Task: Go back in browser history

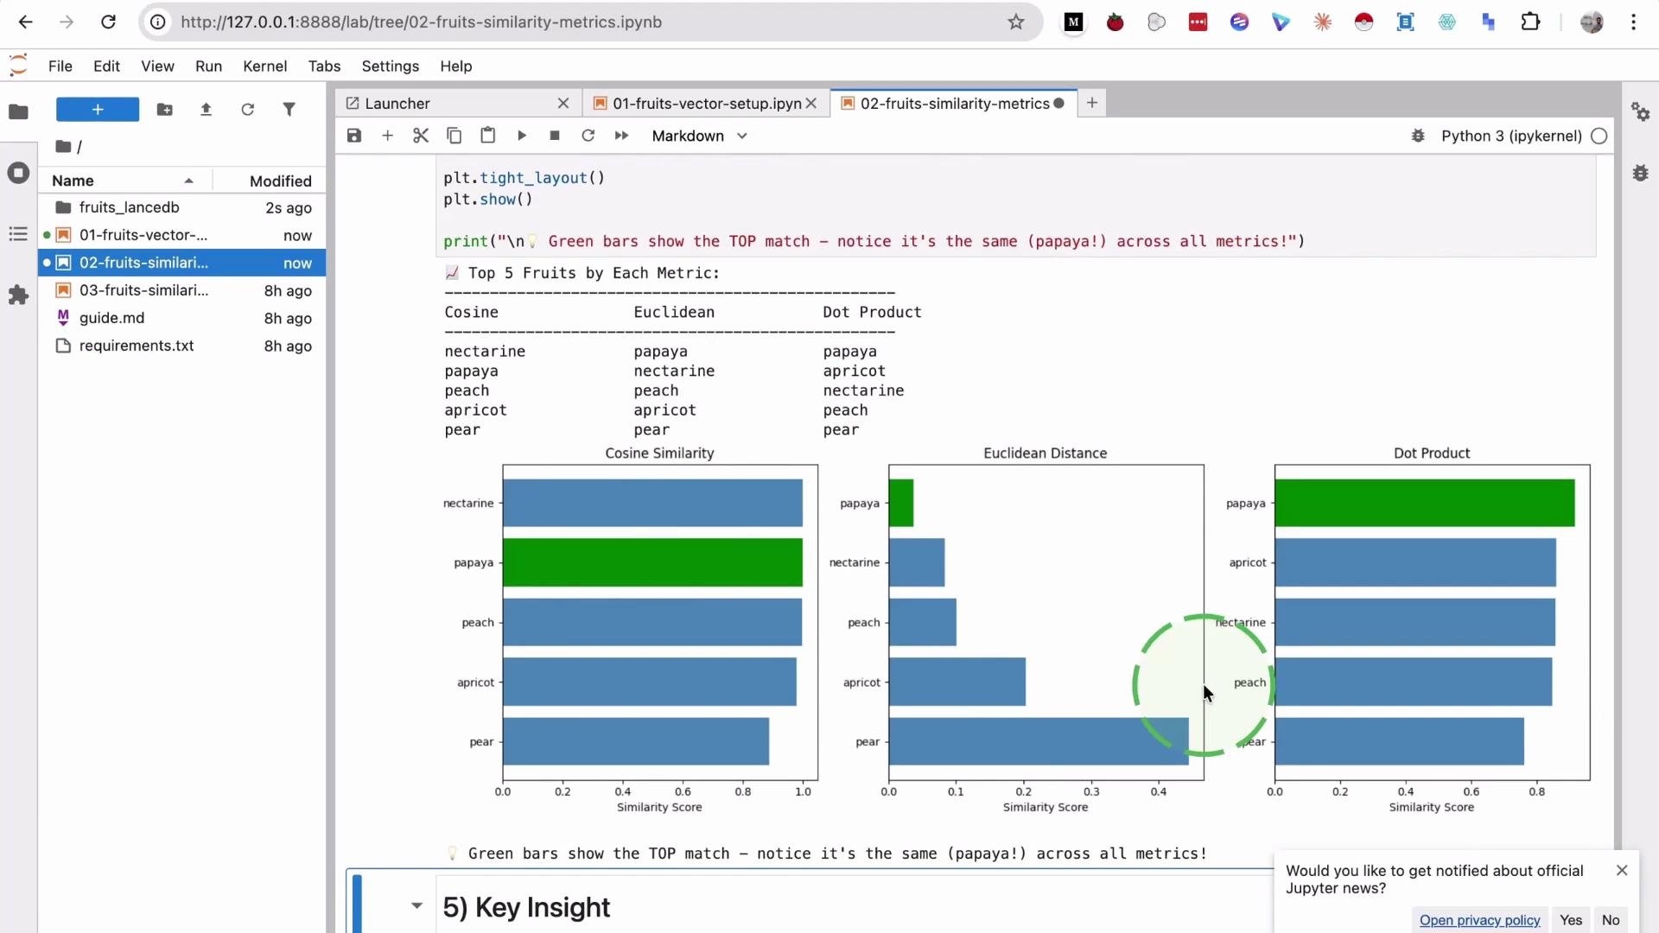Action: click(25, 22)
